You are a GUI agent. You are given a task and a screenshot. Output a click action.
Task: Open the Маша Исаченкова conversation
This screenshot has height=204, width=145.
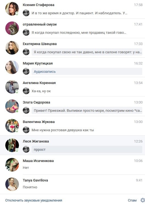point(72,165)
